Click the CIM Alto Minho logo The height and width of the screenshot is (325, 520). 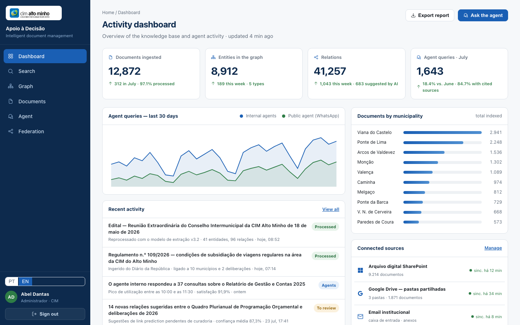34,13
